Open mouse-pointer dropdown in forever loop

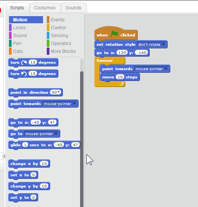point(152,69)
